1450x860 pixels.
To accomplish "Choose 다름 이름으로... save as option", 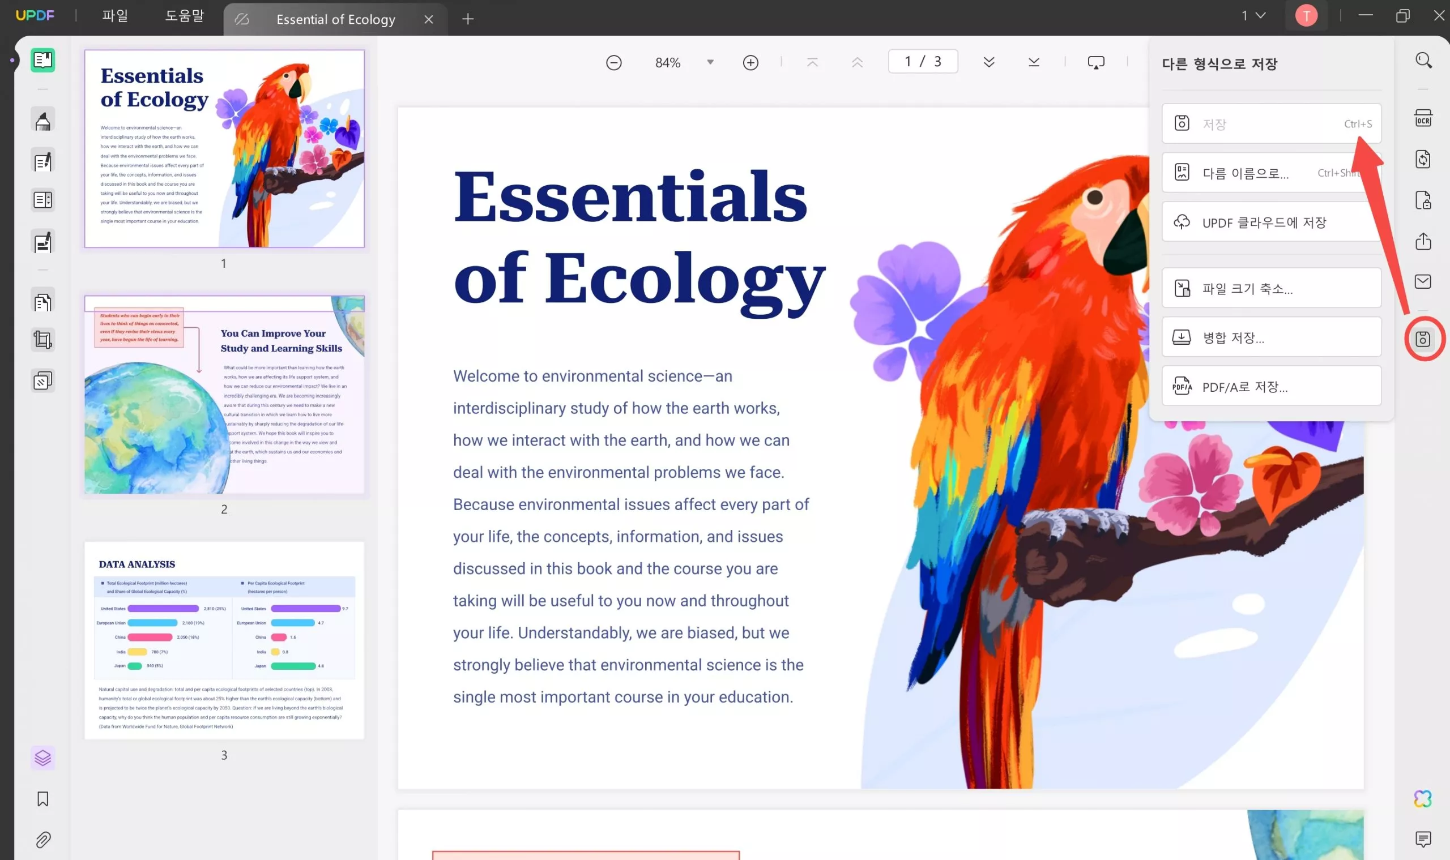I will point(1272,173).
